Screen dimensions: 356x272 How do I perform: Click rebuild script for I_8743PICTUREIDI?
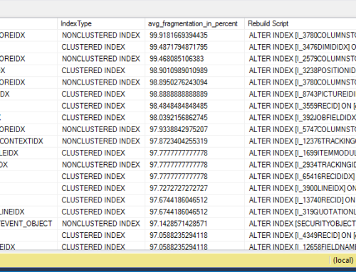click(x=300, y=94)
